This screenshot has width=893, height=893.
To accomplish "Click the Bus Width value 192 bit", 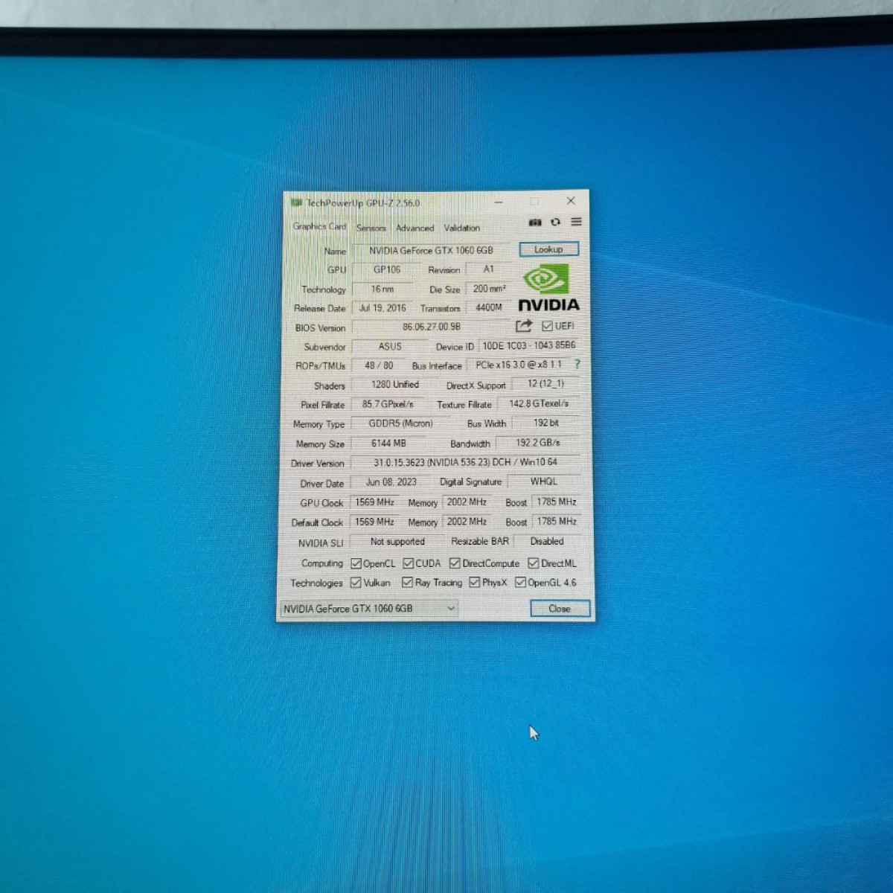I will click(546, 423).
